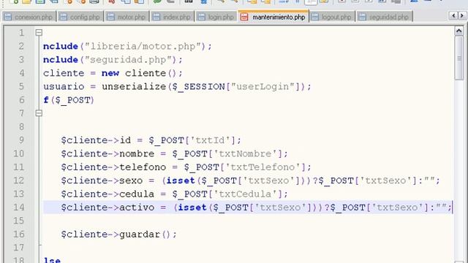Click line number 14 in the margin
Image resolution: width=468 pixels, height=263 pixels.
pyautogui.click(x=18, y=207)
